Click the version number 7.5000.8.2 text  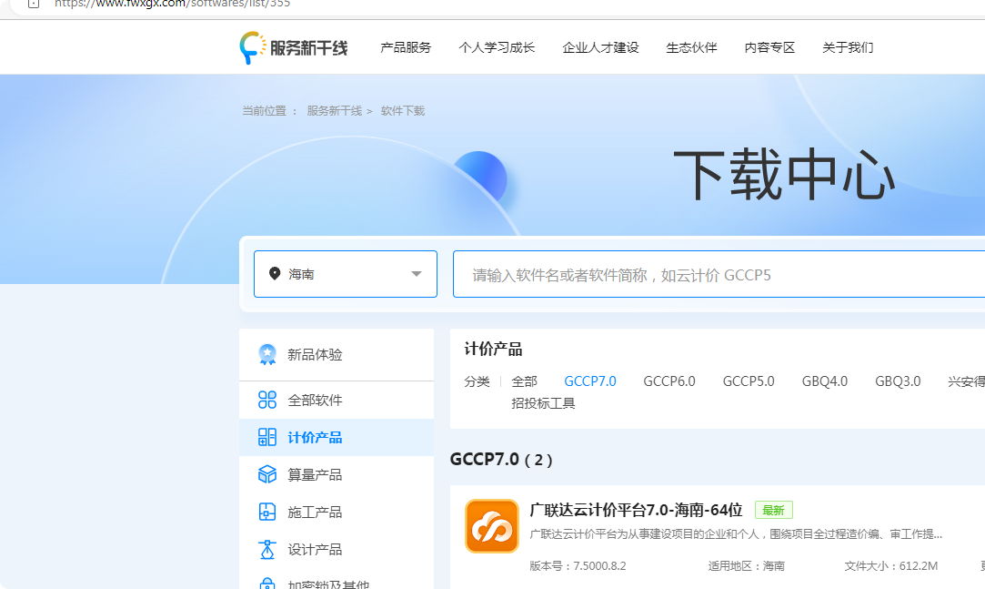[599, 565]
